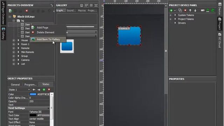Click the Font value Tahoma [8]
The image size is (224, 126).
tap(39, 112)
